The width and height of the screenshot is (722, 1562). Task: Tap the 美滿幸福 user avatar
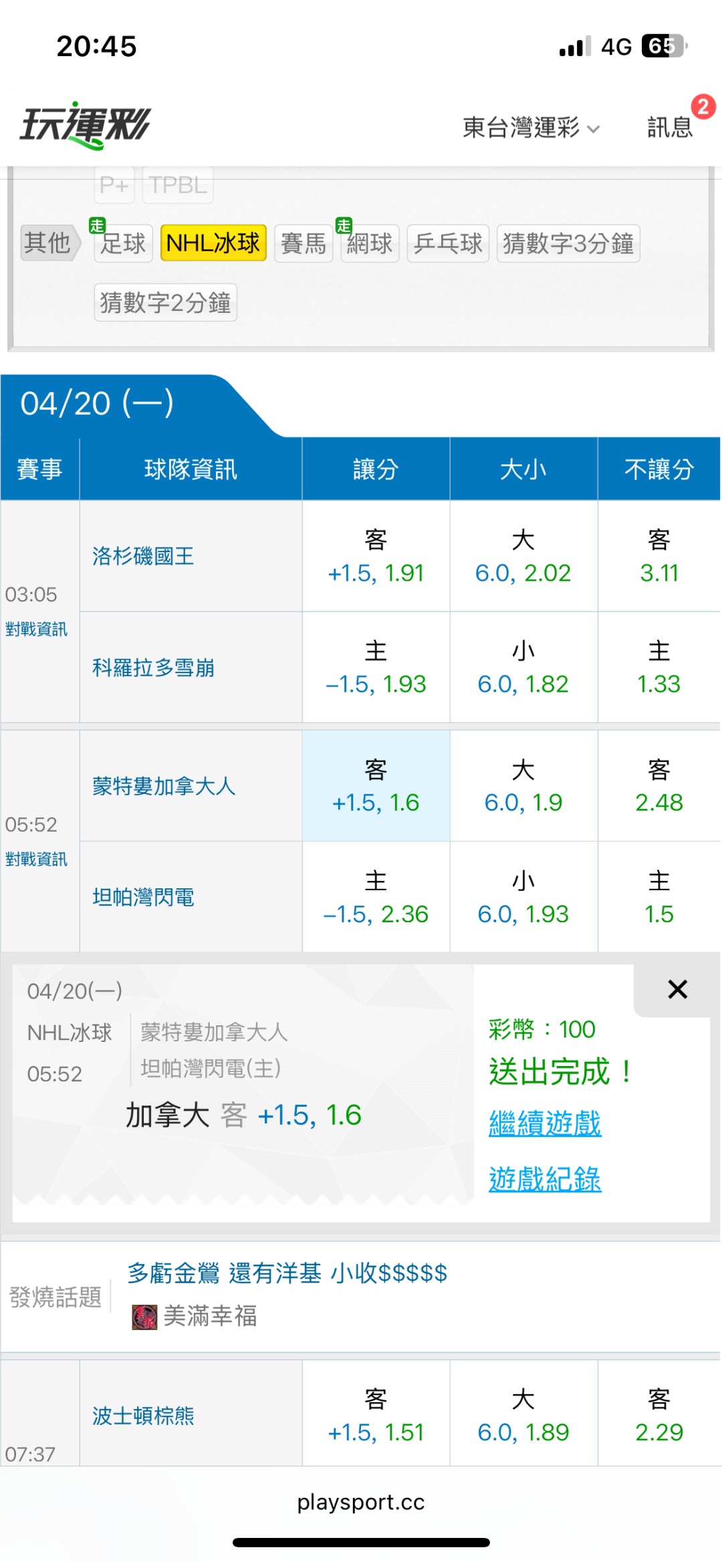click(x=144, y=1317)
